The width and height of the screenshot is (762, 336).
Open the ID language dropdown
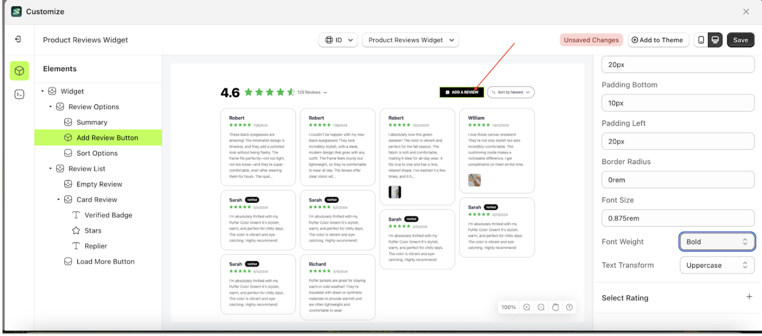[x=338, y=40]
